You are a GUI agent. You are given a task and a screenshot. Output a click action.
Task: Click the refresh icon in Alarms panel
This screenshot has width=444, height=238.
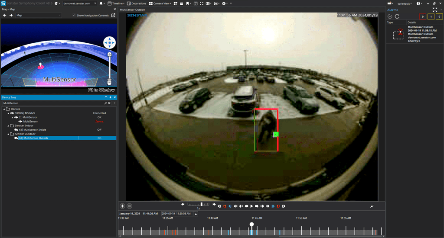point(397,16)
